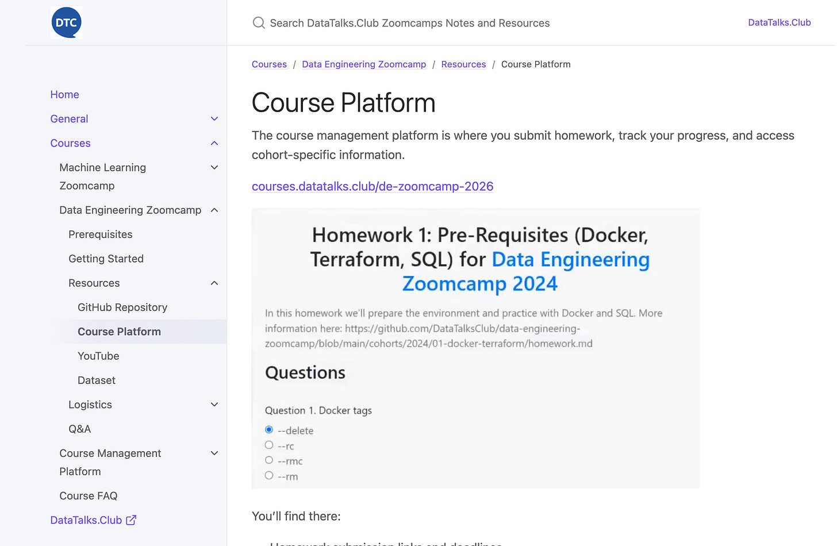Collapse the Courses section chevron
This screenshot has height=546, width=837.
[214, 143]
